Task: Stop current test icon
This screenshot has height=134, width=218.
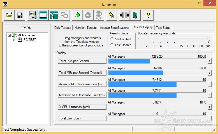Action: (88, 15)
